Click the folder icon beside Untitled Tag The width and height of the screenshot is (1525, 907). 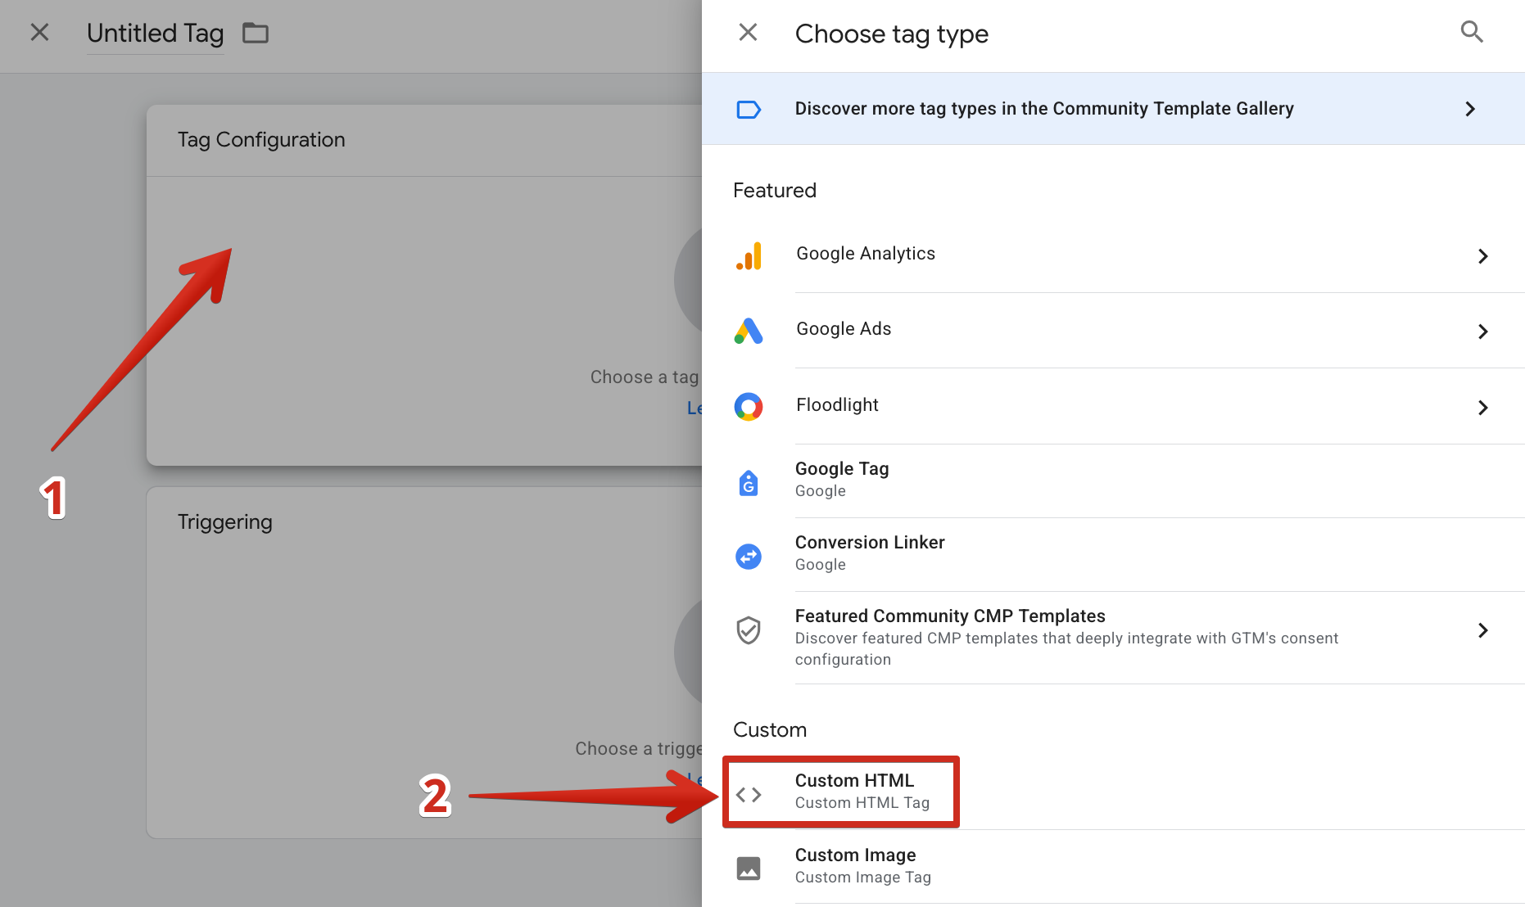point(256,33)
